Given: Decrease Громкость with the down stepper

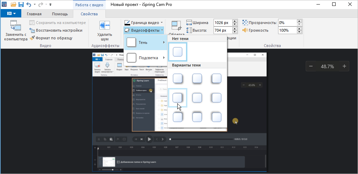Looking at the screenshot, I should (299, 32).
